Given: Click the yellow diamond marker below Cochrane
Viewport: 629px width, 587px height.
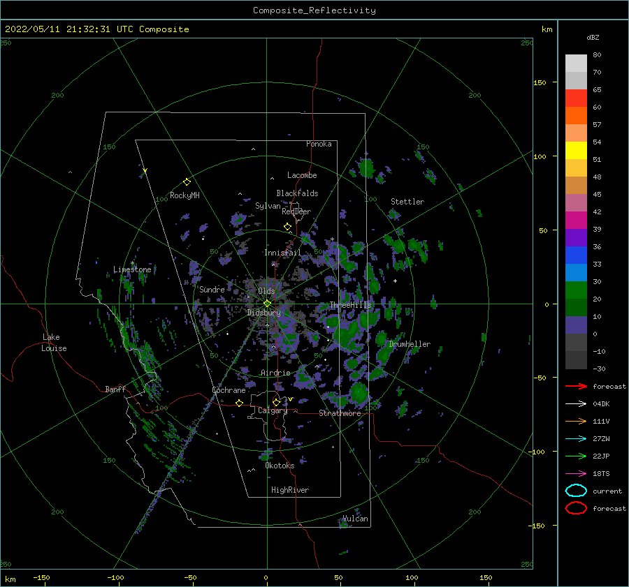Looking at the screenshot, I should [x=239, y=403].
